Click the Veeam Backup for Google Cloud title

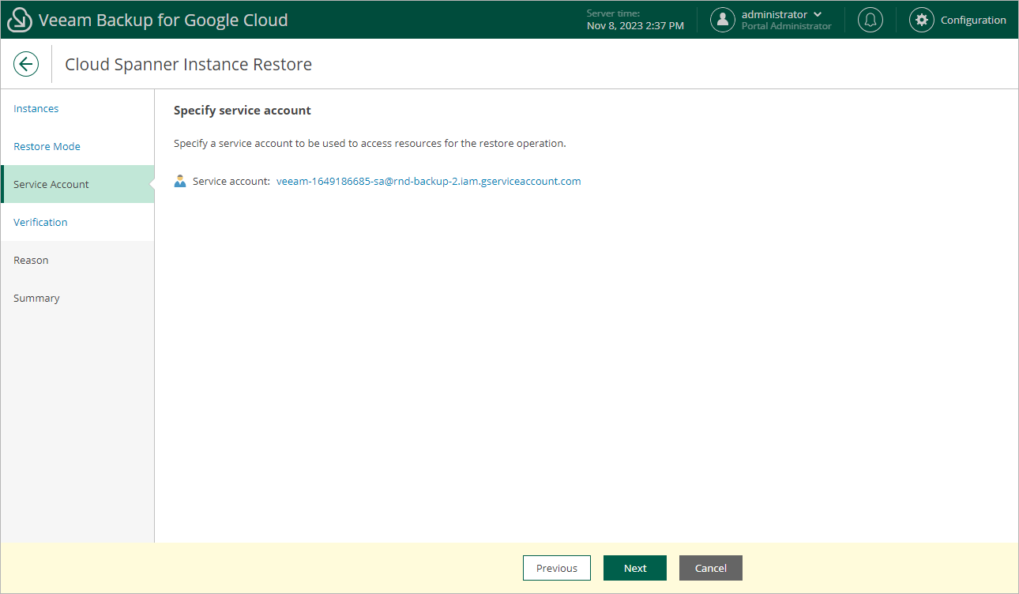(x=164, y=20)
